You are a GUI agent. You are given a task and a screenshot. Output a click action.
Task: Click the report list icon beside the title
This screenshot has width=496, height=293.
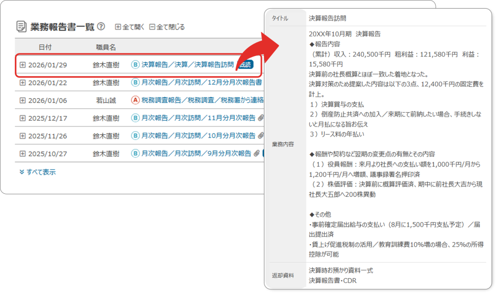(x=22, y=26)
